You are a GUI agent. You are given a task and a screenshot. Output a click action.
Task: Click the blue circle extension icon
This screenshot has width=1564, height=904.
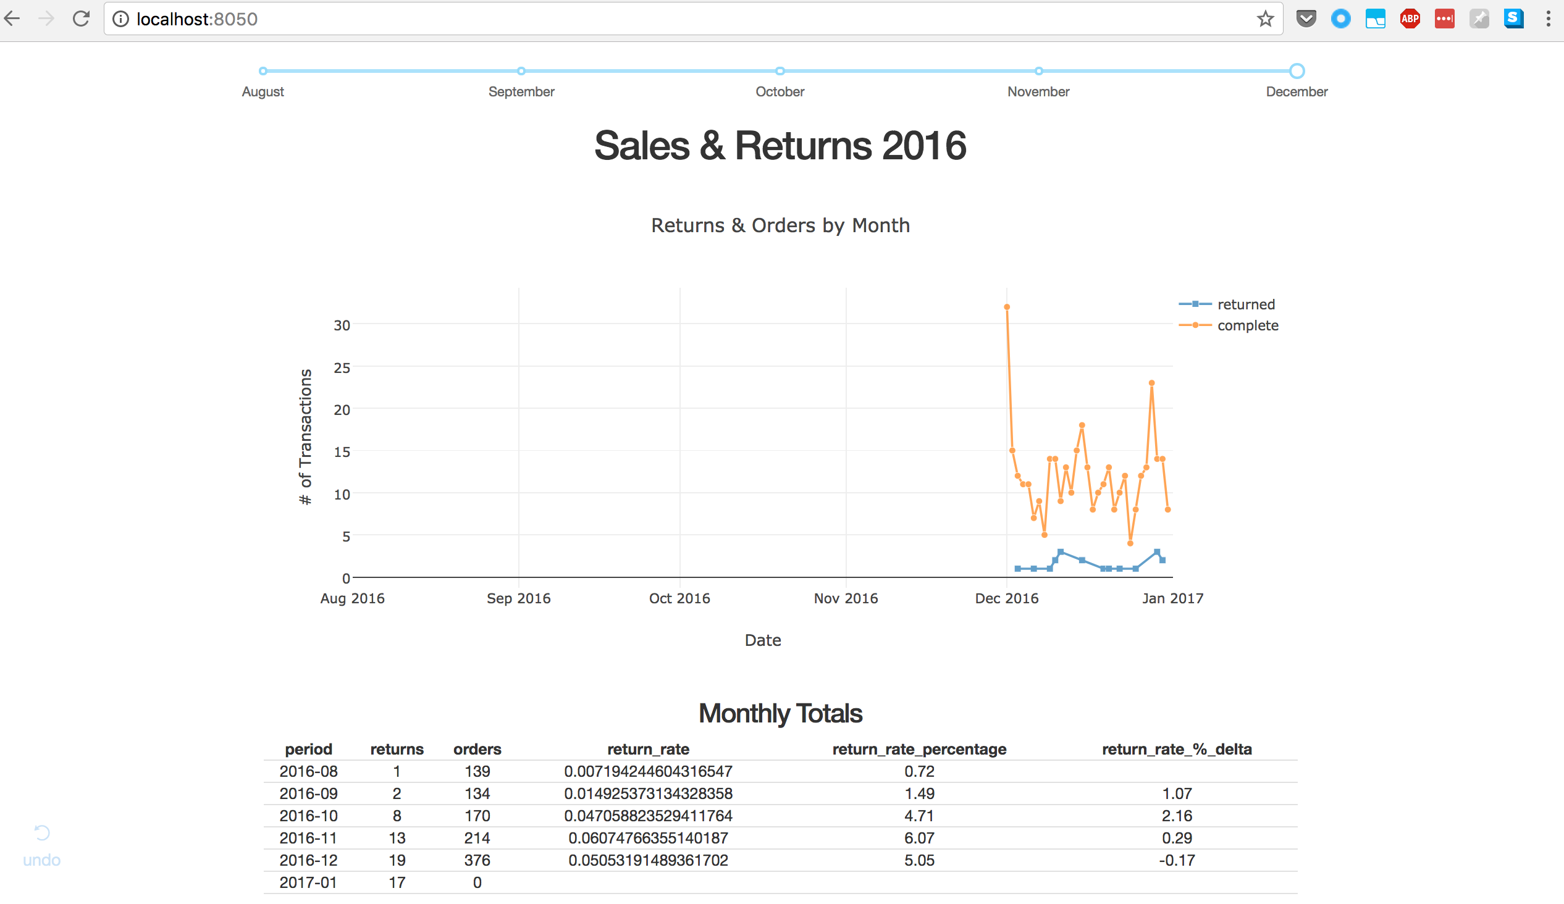tap(1340, 19)
